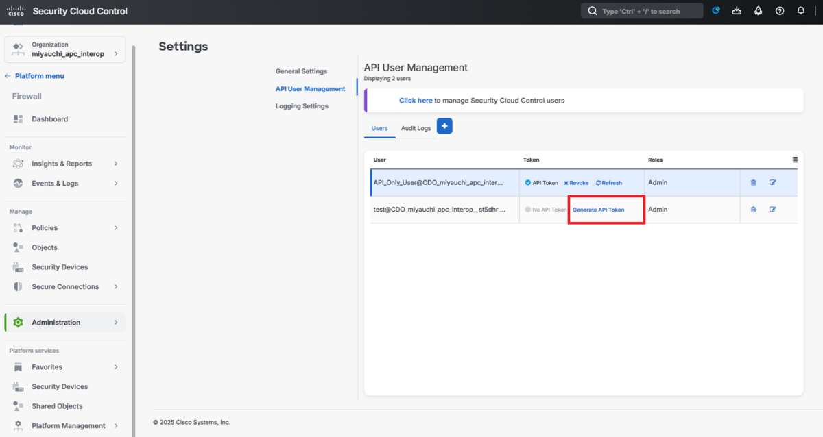Switch to the Audit Logs tab
Viewport: 823px width, 437px height.
point(416,128)
